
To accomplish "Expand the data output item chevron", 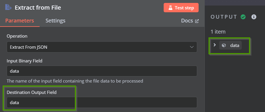I will pos(215,45).
